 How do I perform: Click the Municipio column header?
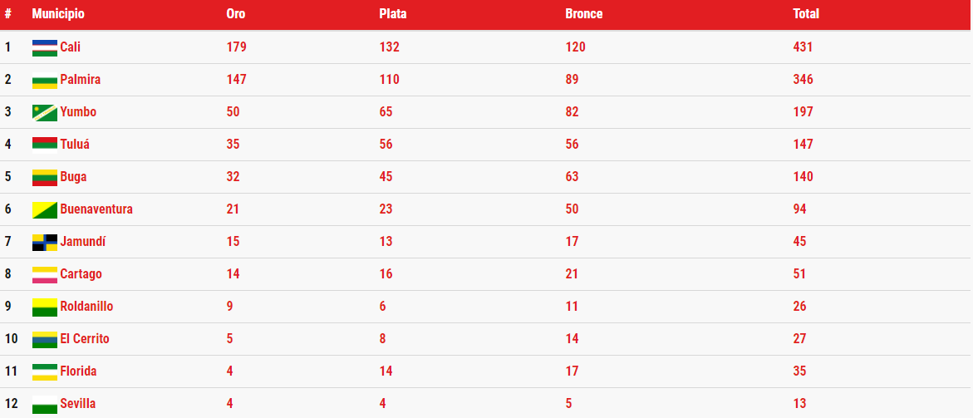point(58,13)
